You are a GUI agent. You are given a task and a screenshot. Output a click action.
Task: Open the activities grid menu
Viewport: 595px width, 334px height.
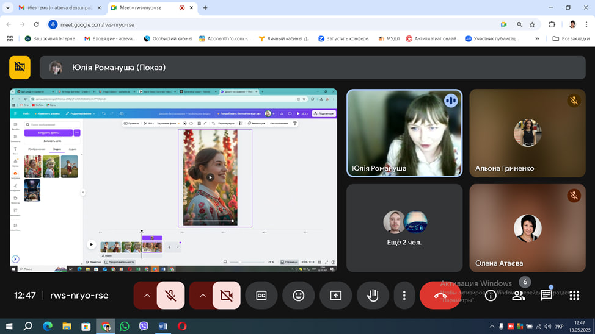click(574, 296)
